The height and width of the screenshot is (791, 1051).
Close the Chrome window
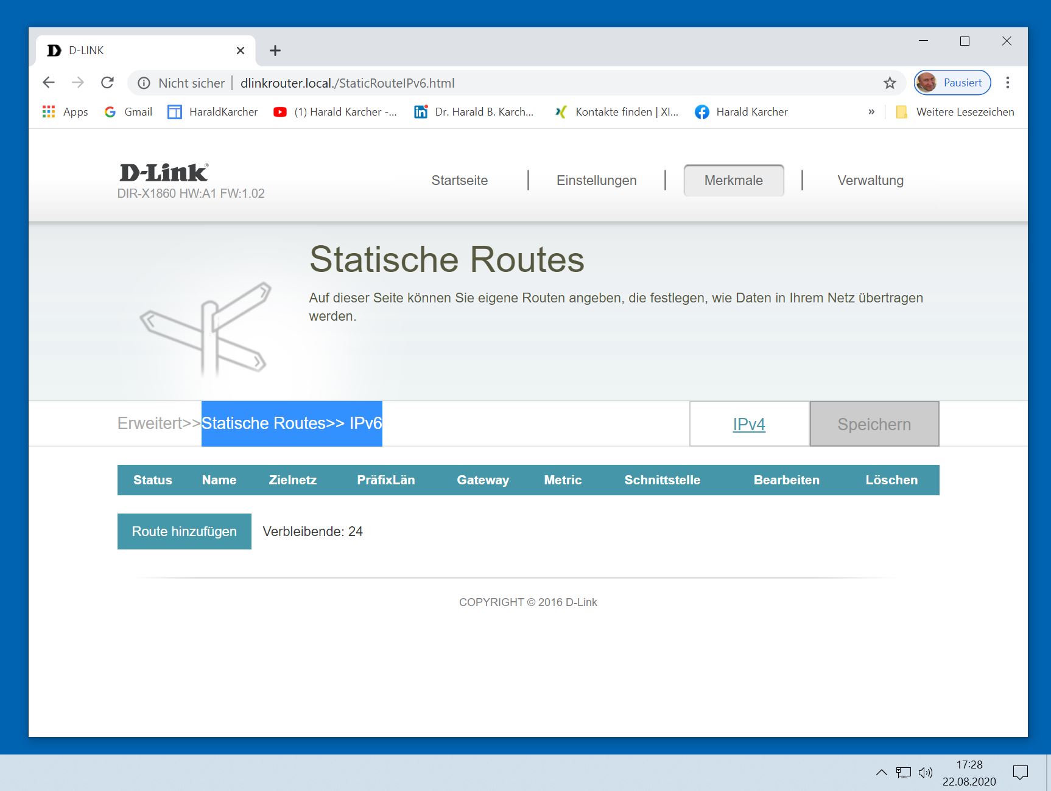pos(1007,41)
